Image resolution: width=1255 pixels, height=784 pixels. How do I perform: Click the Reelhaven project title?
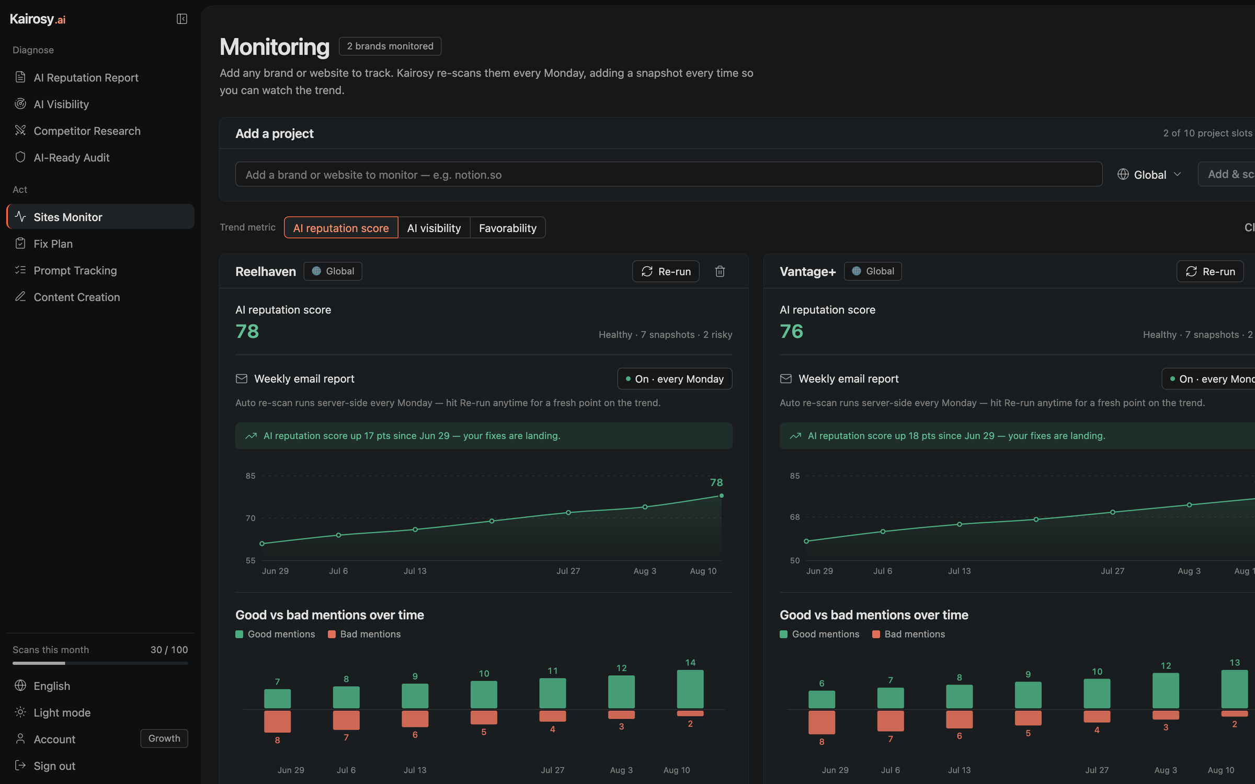point(266,271)
